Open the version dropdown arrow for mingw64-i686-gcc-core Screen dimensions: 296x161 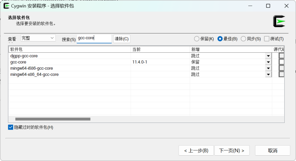click(268, 68)
